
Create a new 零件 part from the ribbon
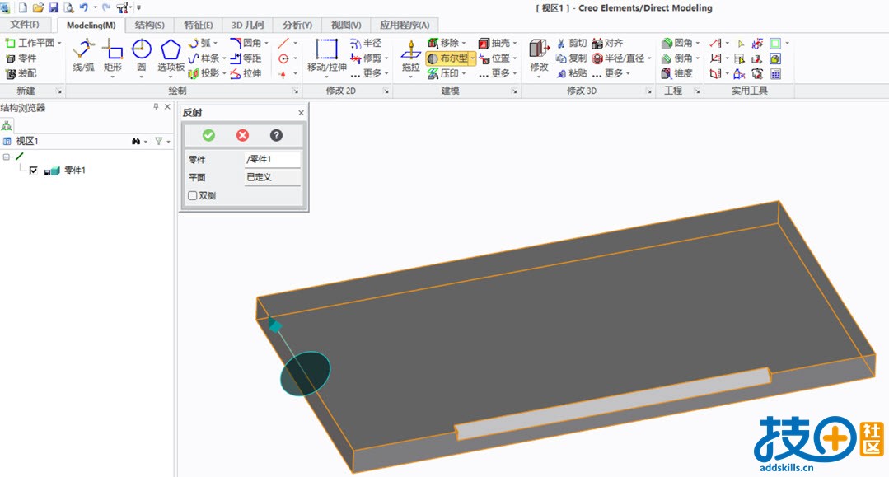[x=21, y=58]
